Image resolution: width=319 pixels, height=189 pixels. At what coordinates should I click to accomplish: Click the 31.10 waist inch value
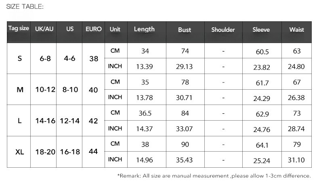pyautogui.click(x=297, y=160)
